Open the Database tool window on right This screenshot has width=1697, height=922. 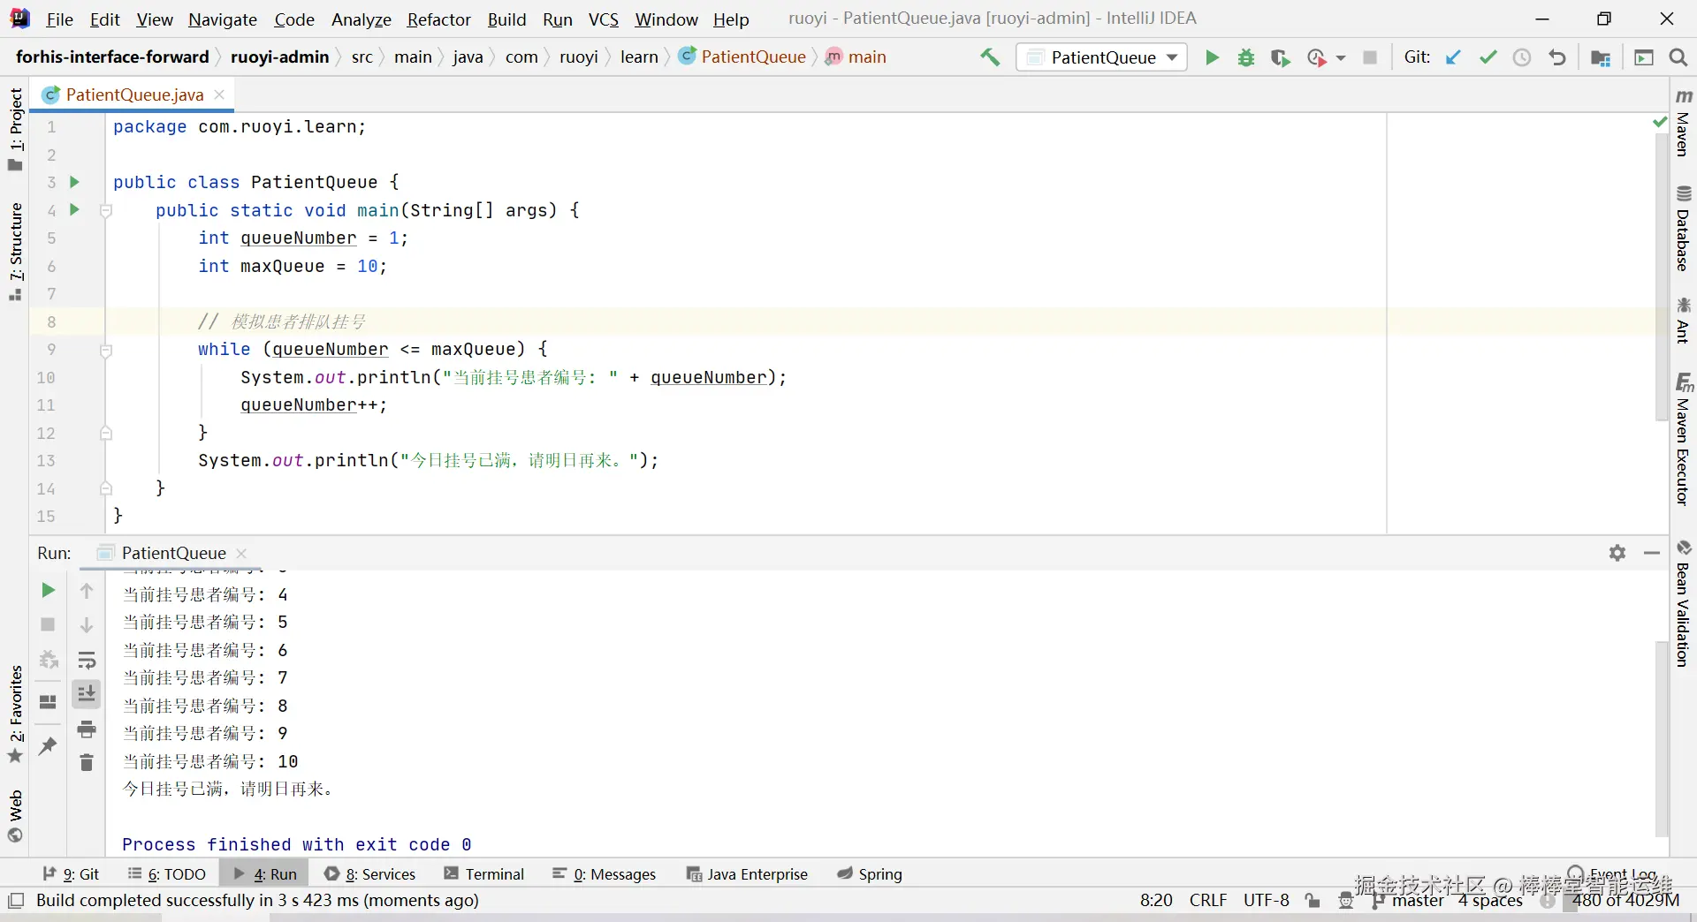1684,229
